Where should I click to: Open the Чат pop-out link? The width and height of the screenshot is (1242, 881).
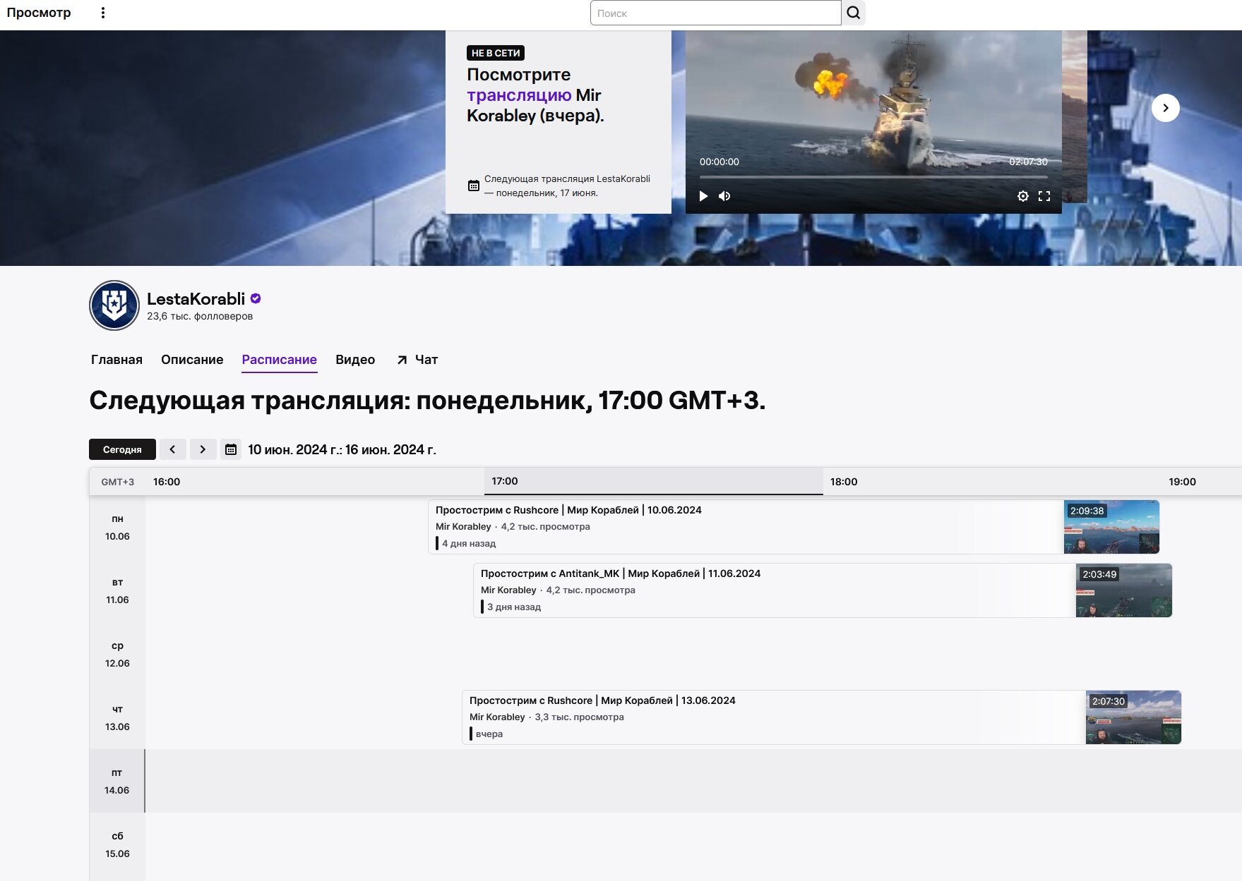click(x=417, y=360)
